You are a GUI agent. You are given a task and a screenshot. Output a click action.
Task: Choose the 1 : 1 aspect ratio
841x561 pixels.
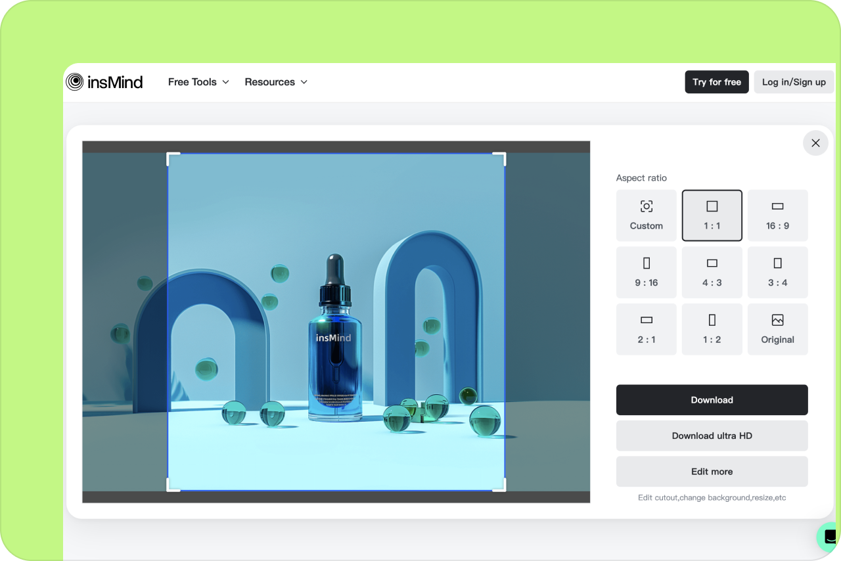click(x=712, y=215)
